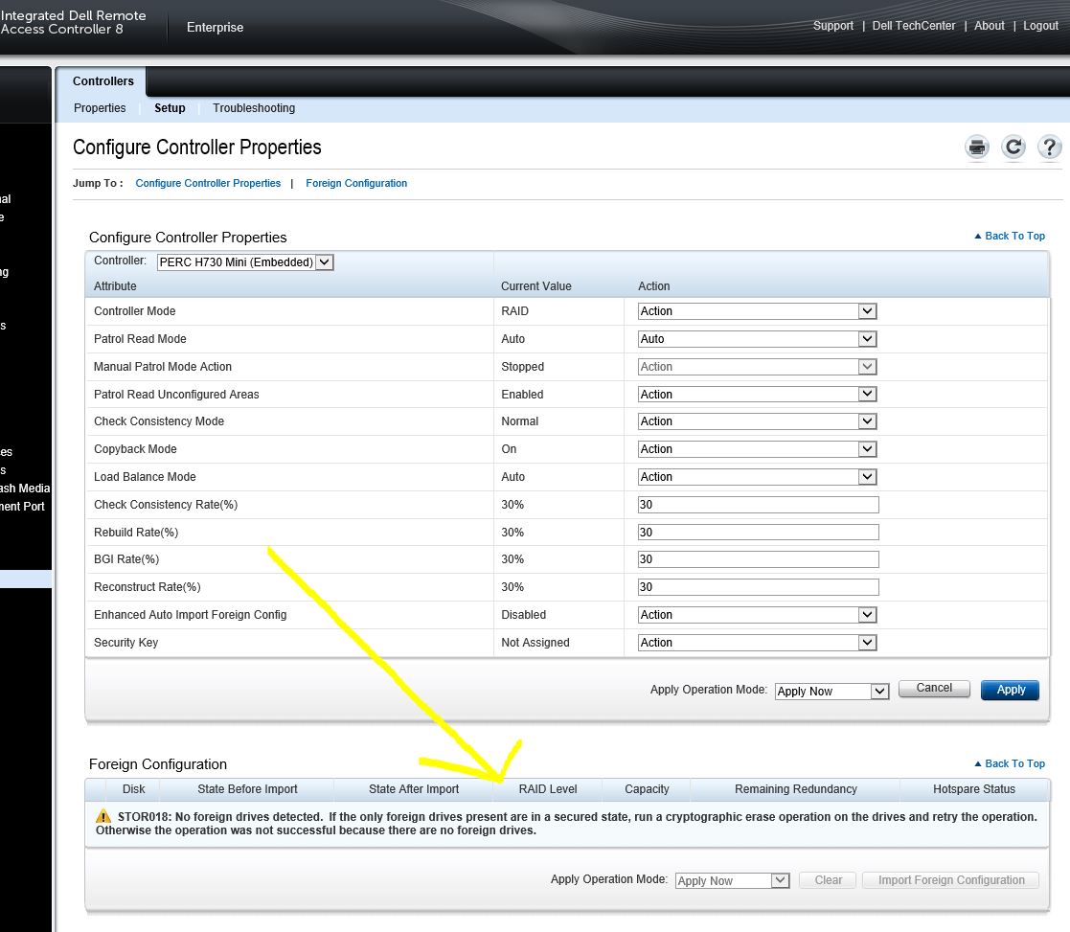Click Back To Top in Foreign Configuration section
This screenshot has height=932, width=1070.
pos(1010,763)
